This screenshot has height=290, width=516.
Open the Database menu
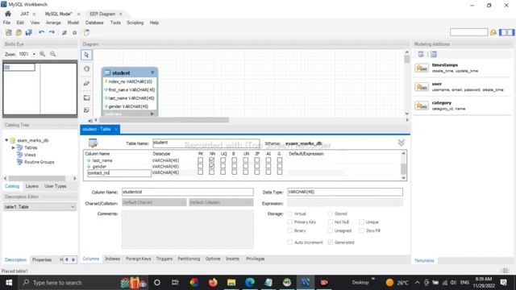94,23
